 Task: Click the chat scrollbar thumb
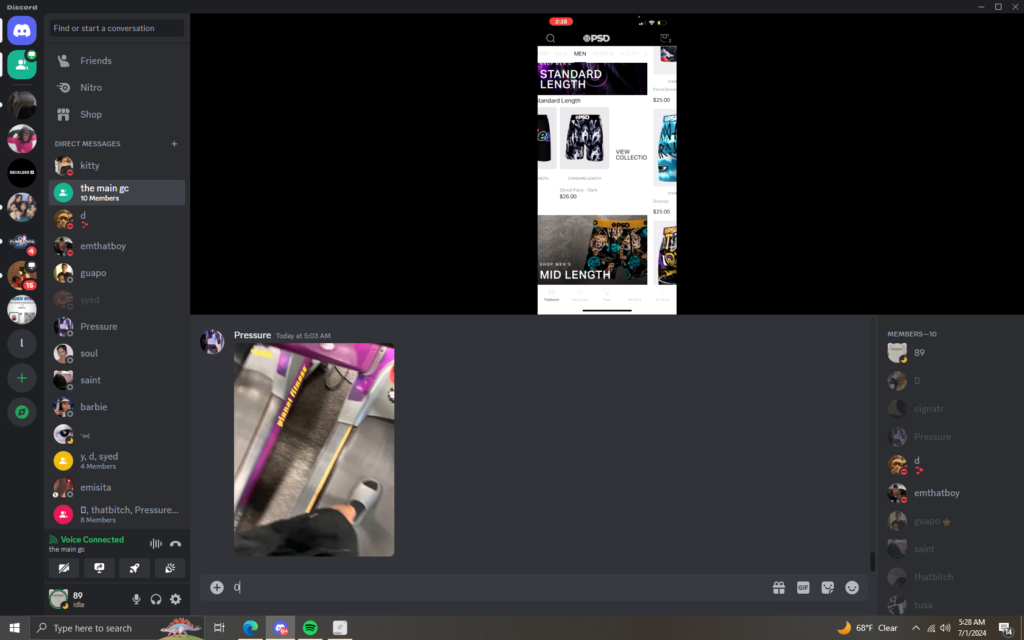(x=872, y=562)
